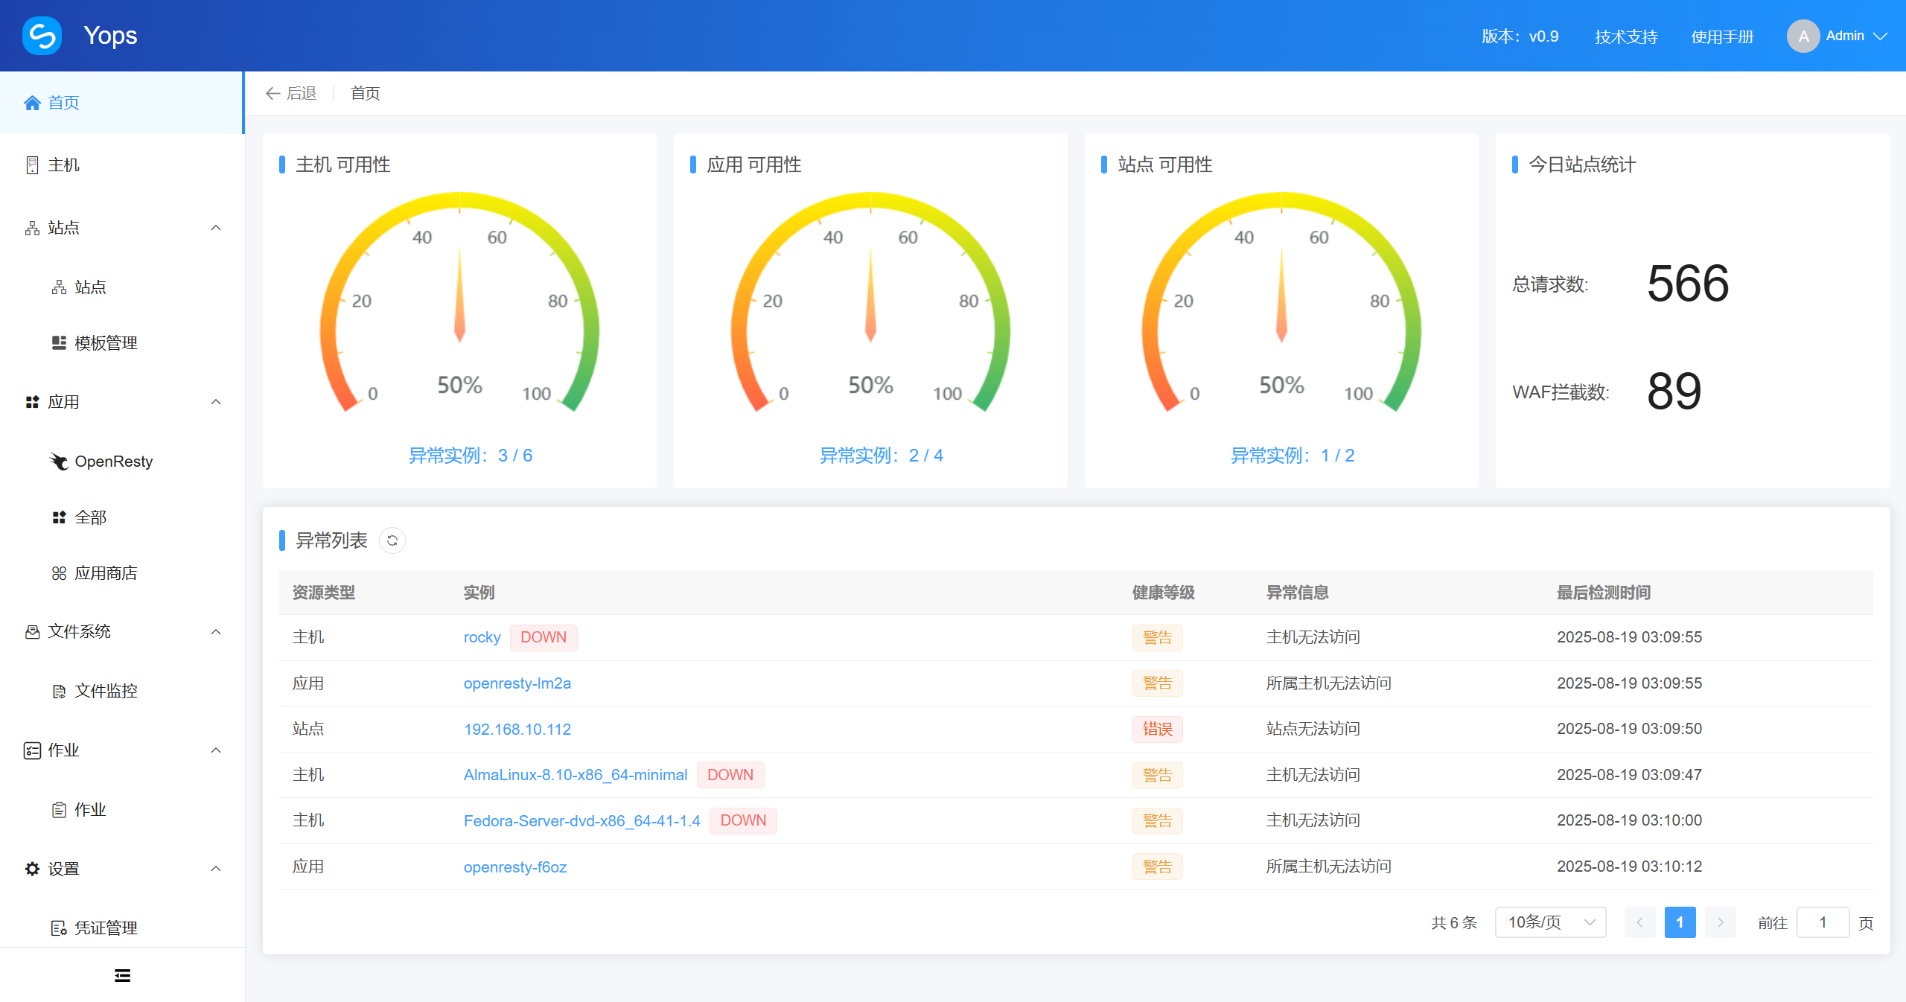Click inside the page number input field
Image resolution: width=1906 pixels, height=1002 pixels.
click(1823, 922)
